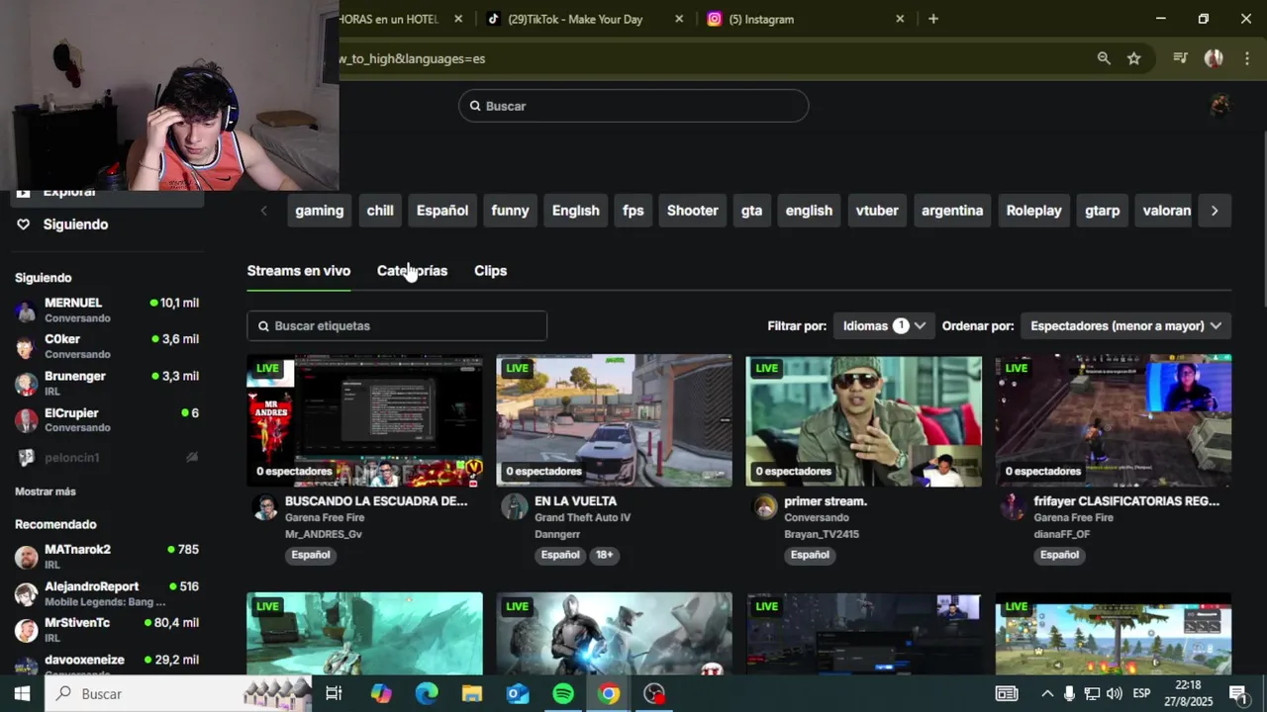The image size is (1267, 712).
Task: Open Outlook from taskbar
Action: click(x=518, y=693)
